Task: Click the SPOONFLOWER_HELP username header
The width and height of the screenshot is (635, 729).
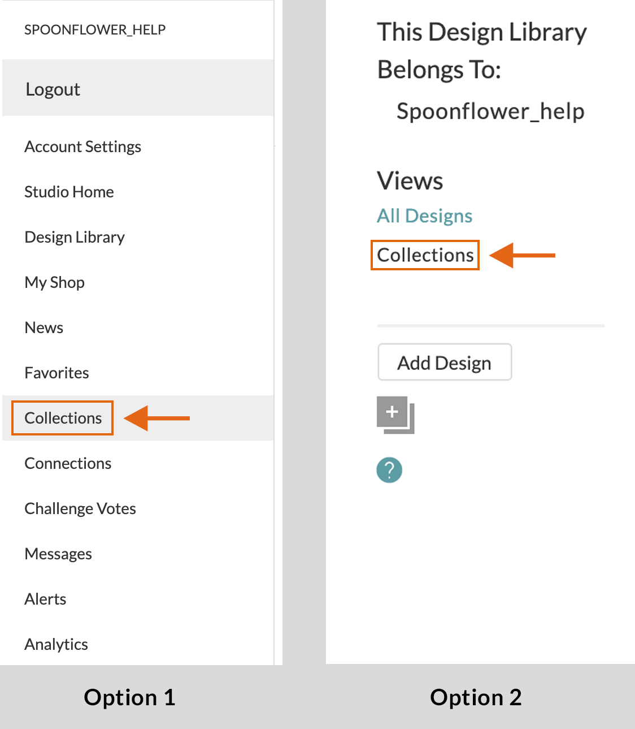Action: click(95, 29)
